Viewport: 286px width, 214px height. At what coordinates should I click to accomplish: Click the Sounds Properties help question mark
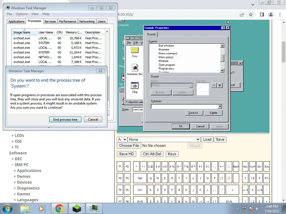pos(223,28)
